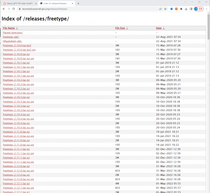This screenshot has height=193, width=210.
Task: Open the extensions puzzle menu
Action: click(181, 9)
